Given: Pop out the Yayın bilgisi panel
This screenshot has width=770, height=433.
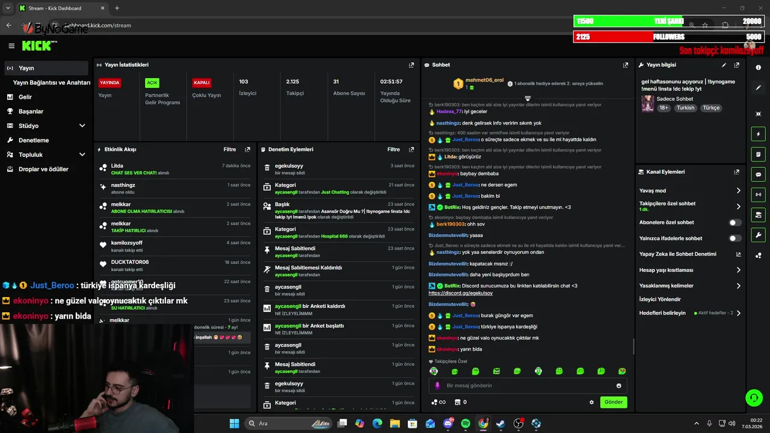Looking at the screenshot, I should (x=737, y=65).
